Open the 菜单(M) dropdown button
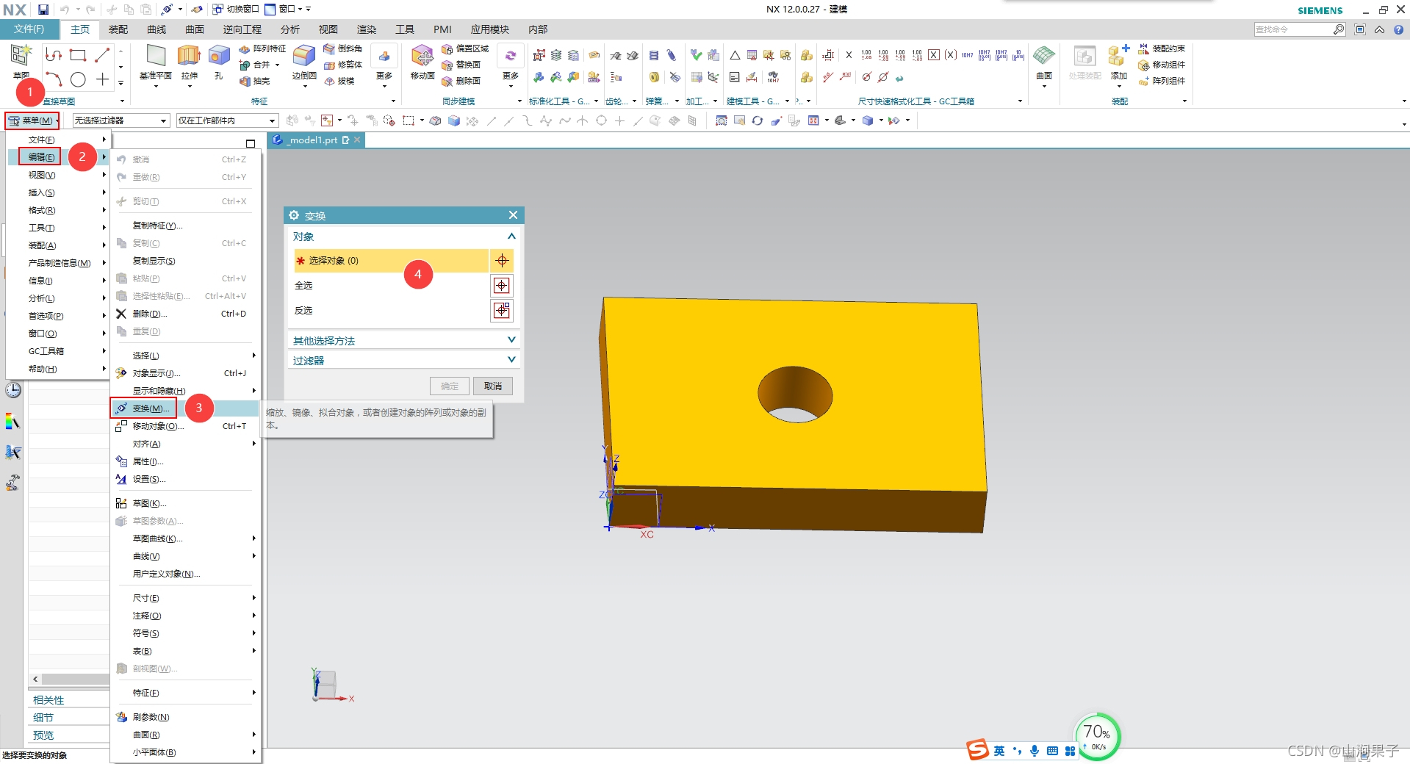This screenshot has width=1410, height=764. click(32, 120)
